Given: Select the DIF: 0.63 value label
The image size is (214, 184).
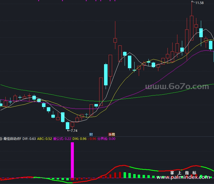Looking at the screenshot, I should pyautogui.click(x=29, y=139).
